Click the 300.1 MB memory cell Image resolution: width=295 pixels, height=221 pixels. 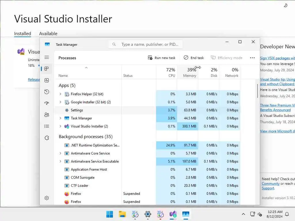188,126
